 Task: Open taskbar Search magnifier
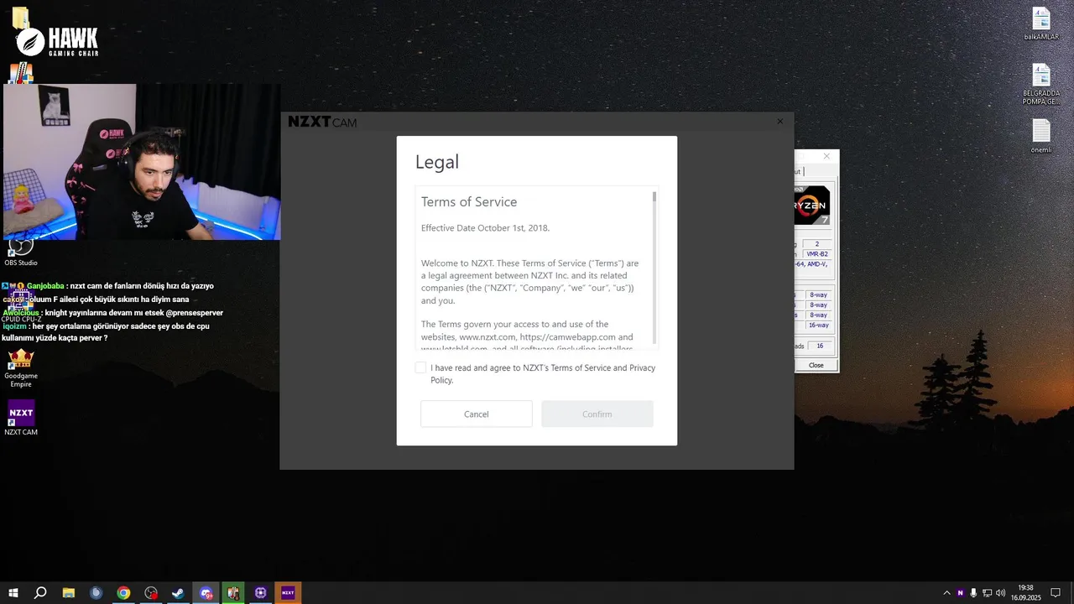pos(40,593)
